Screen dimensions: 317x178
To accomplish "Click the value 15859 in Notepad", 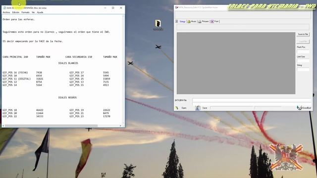I will coord(106,79).
